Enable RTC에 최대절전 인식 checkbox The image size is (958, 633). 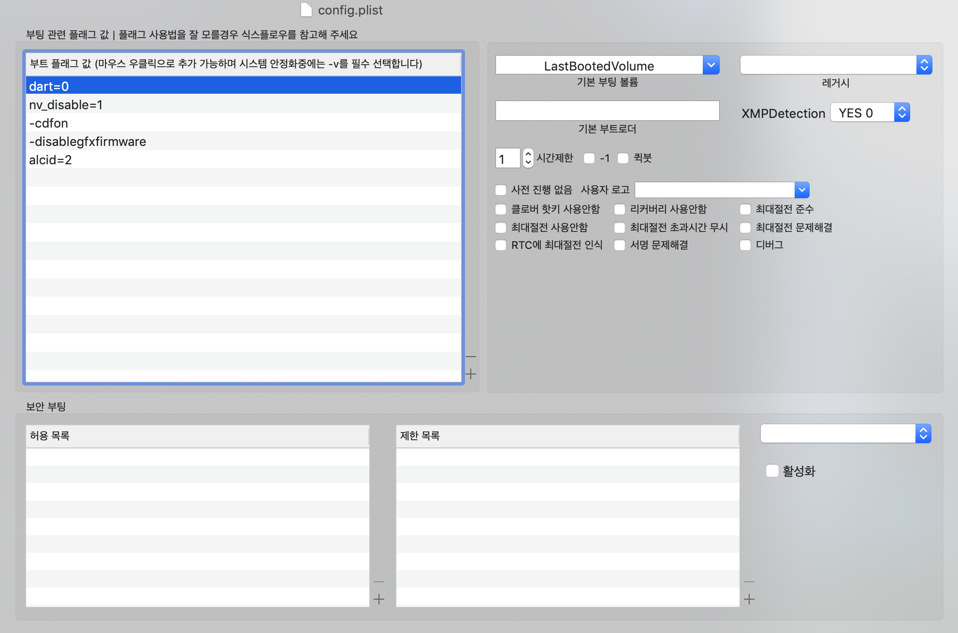[x=501, y=245]
